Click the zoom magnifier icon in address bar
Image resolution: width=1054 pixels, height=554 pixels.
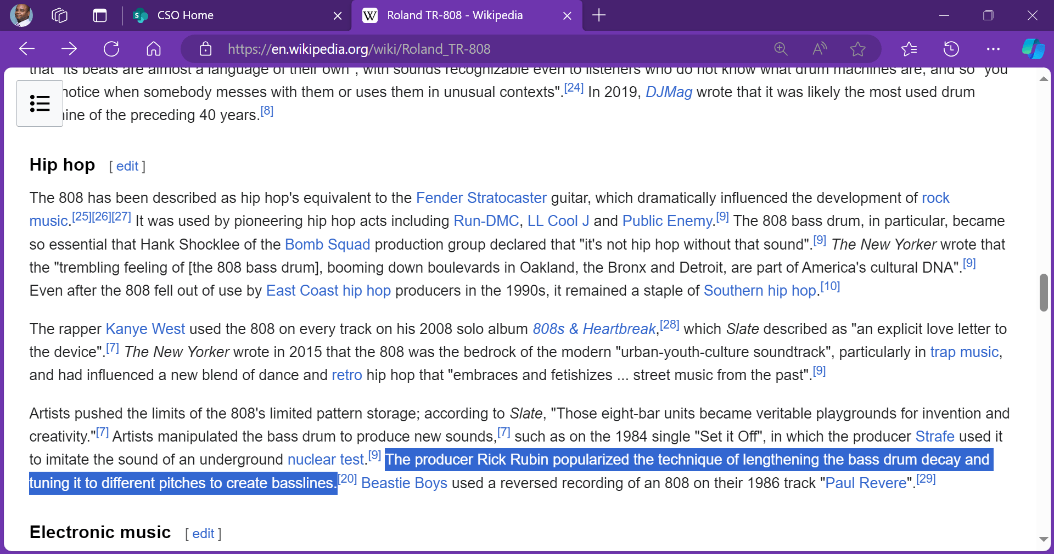tap(781, 49)
